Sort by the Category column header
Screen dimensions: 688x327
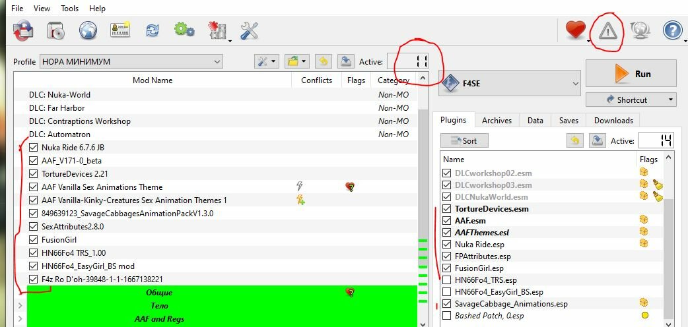click(394, 80)
